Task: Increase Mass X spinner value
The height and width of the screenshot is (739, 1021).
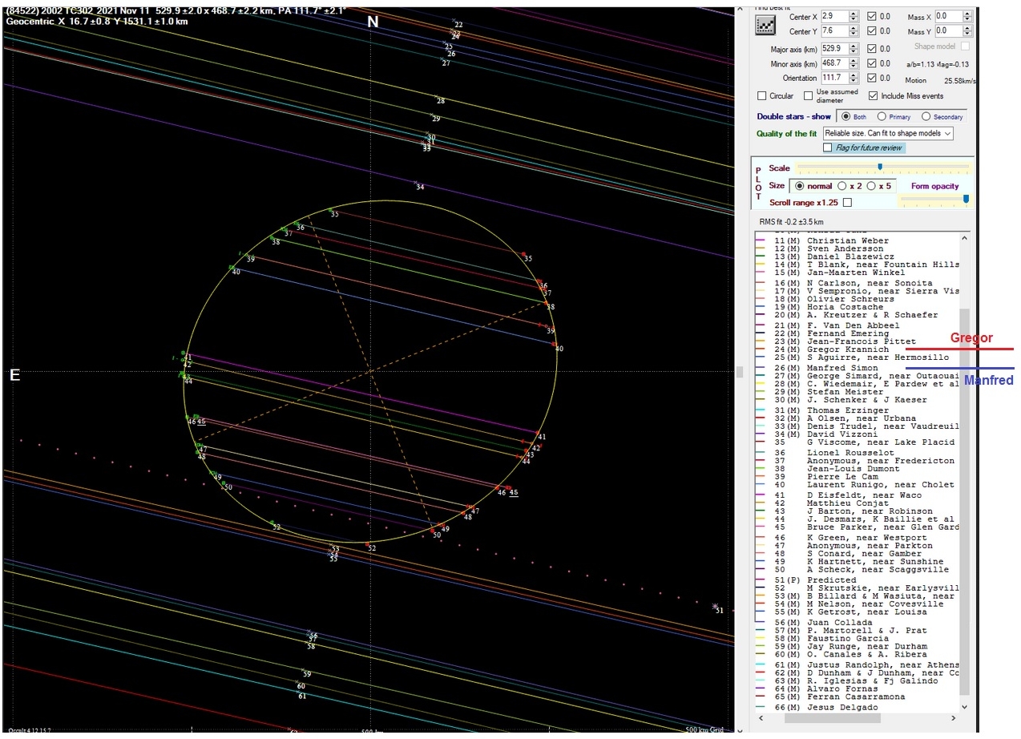Action: point(968,13)
